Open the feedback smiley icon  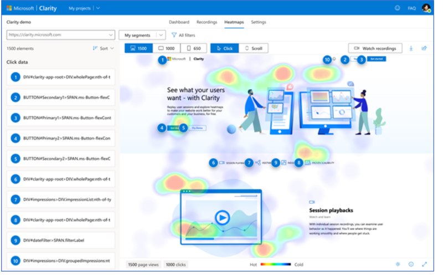pyautogui.click(x=397, y=8)
